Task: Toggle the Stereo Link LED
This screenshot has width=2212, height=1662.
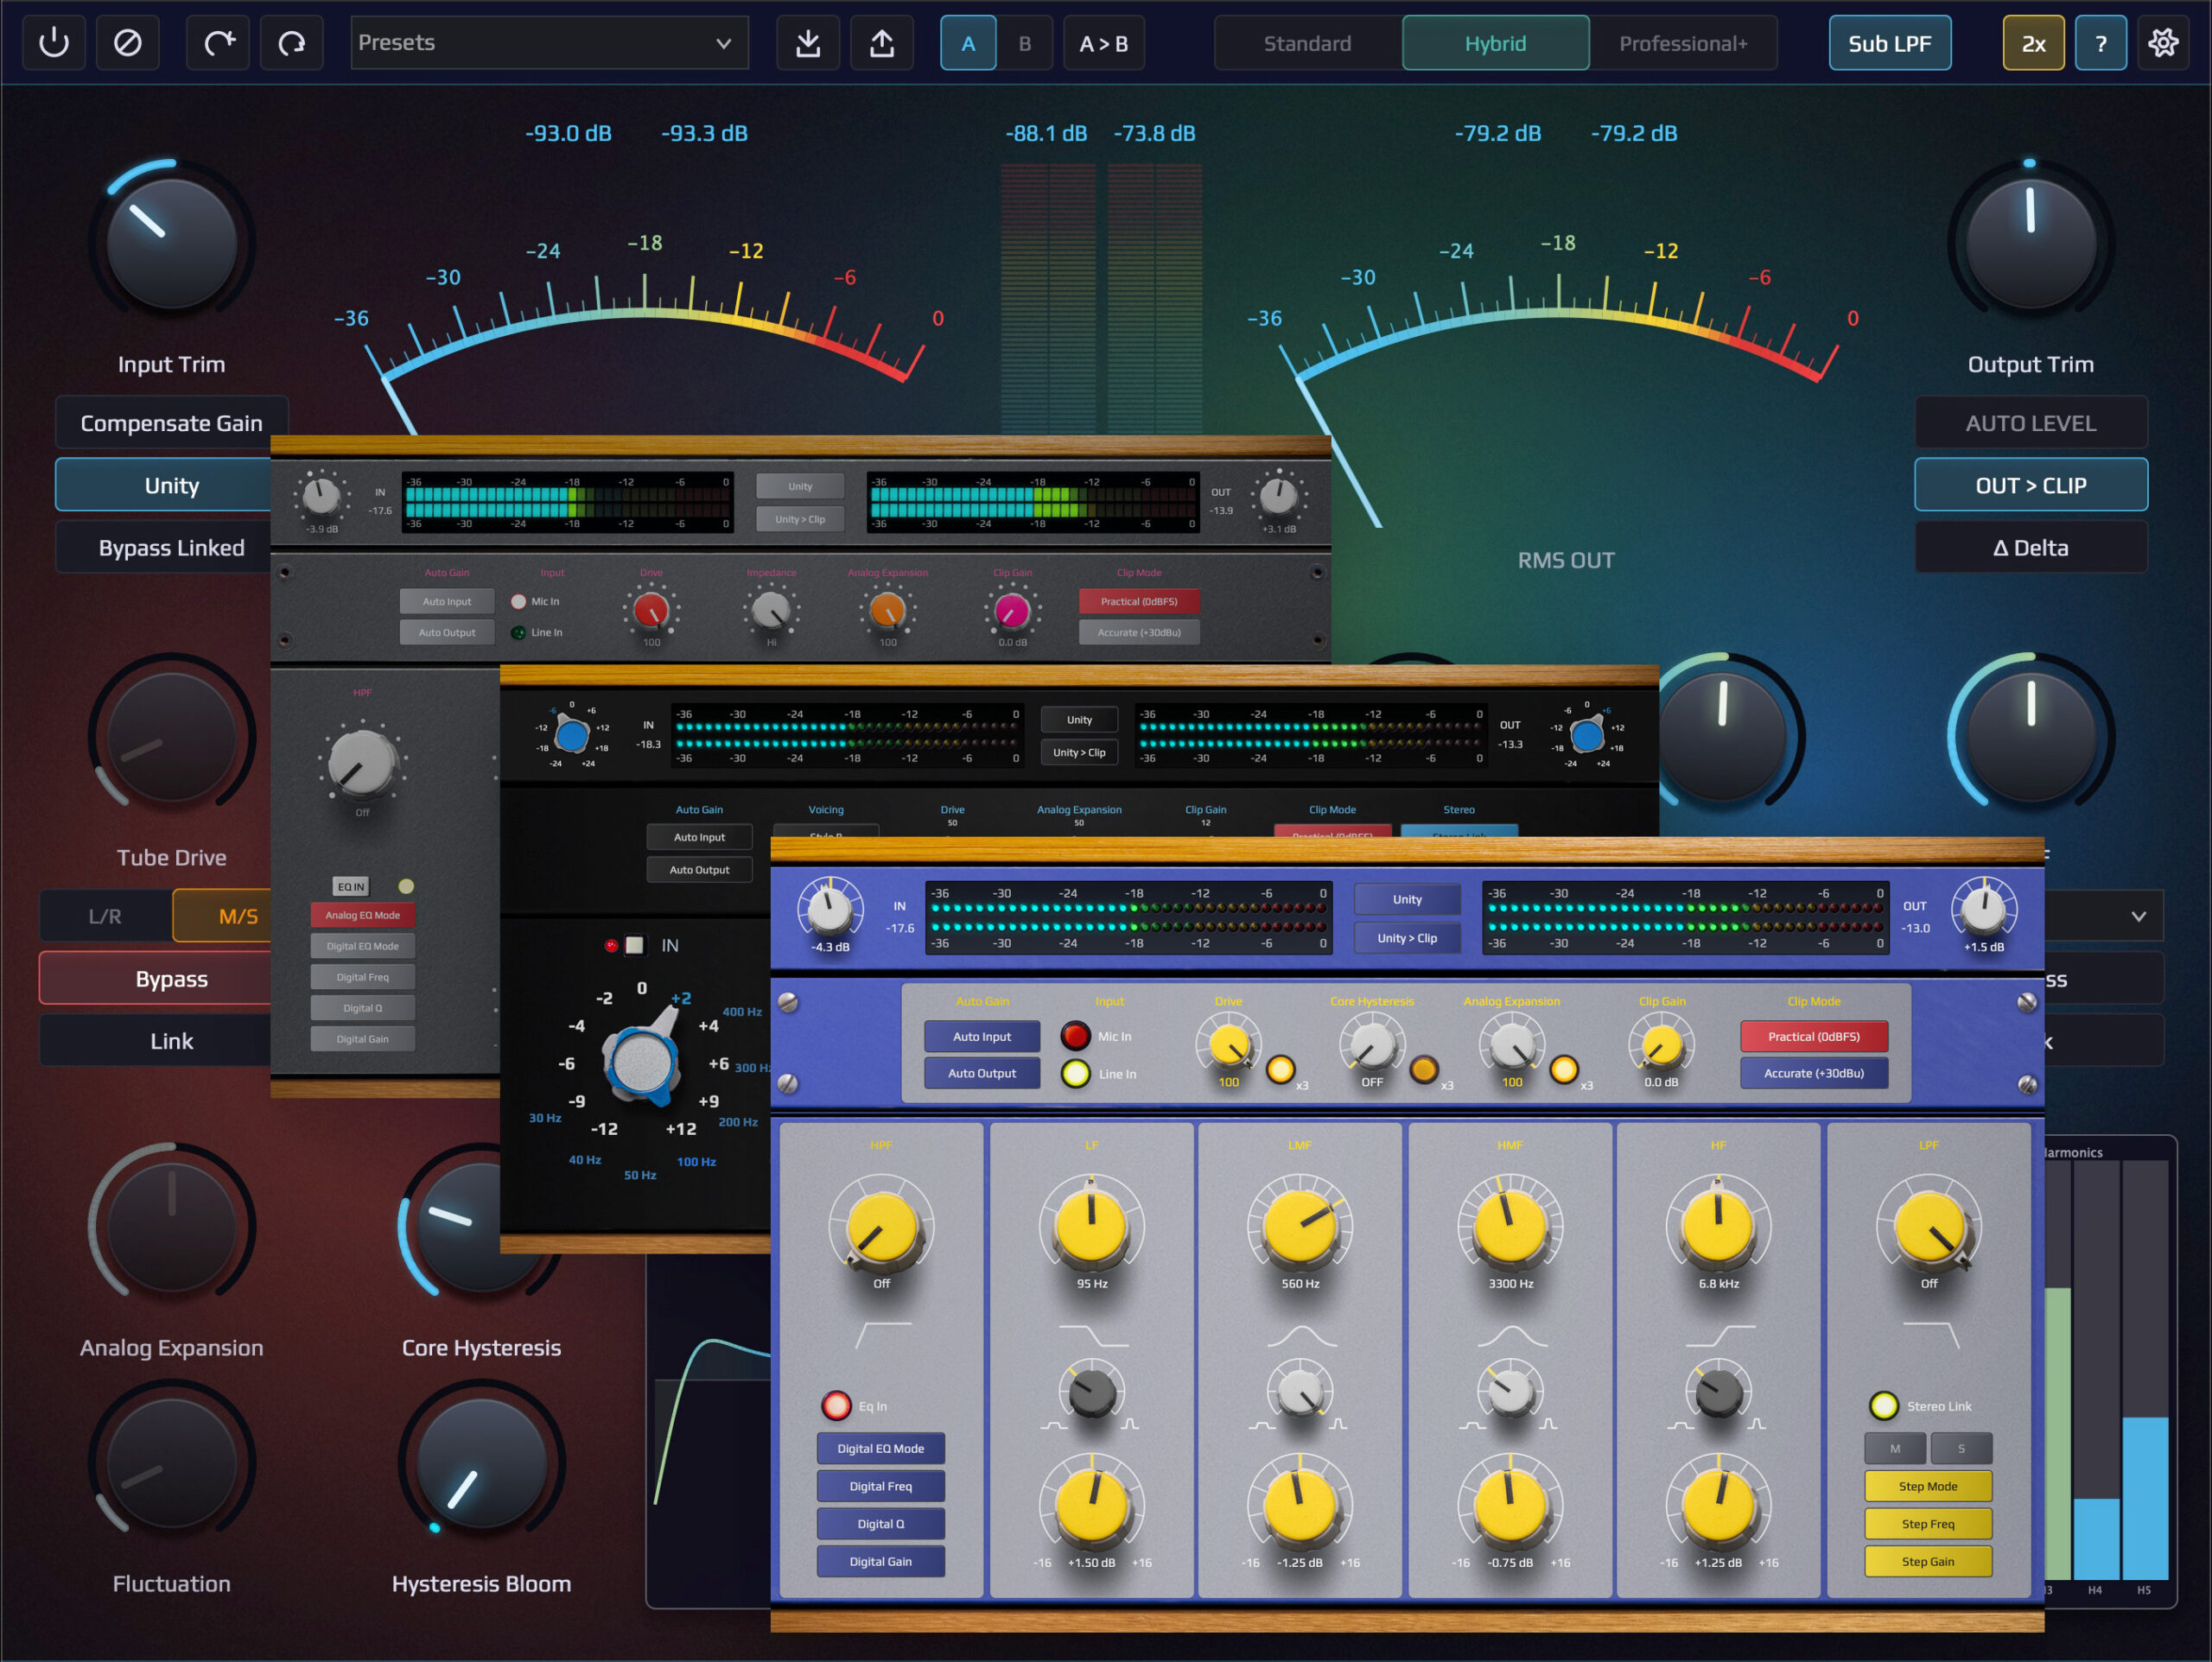Action: (1884, 1406)
